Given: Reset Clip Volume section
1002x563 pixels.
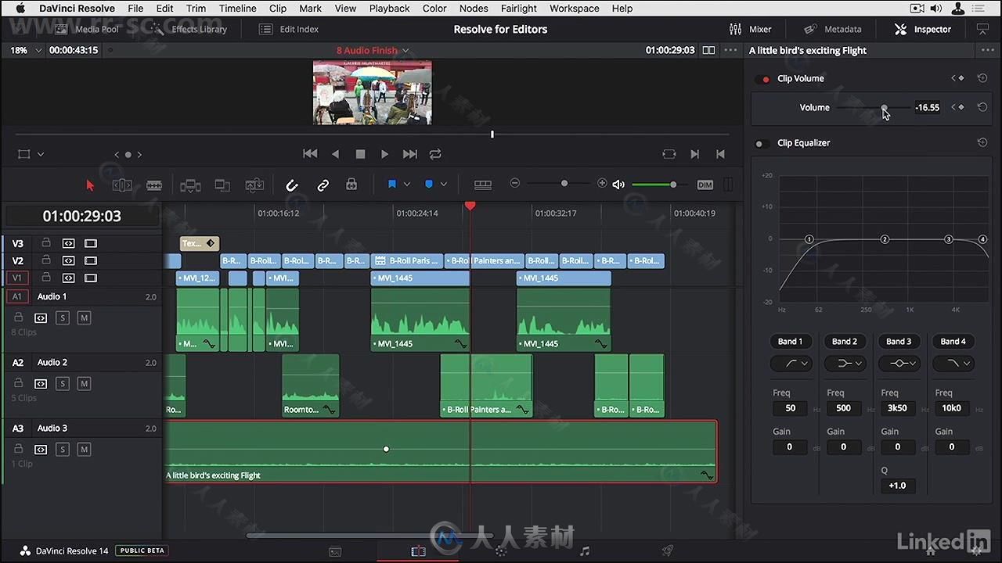Looking at the screenshot, I should pos(982,78).
